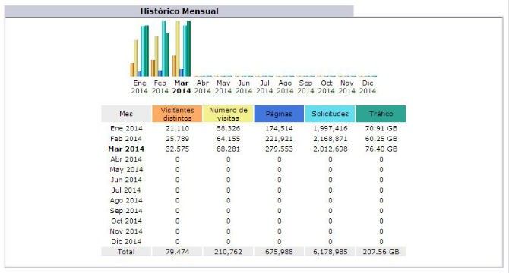Screen dimensions: 509x273
Task: Click the Ene 2014 table row label
Action: pyautogui.click(x=126, y=128)
